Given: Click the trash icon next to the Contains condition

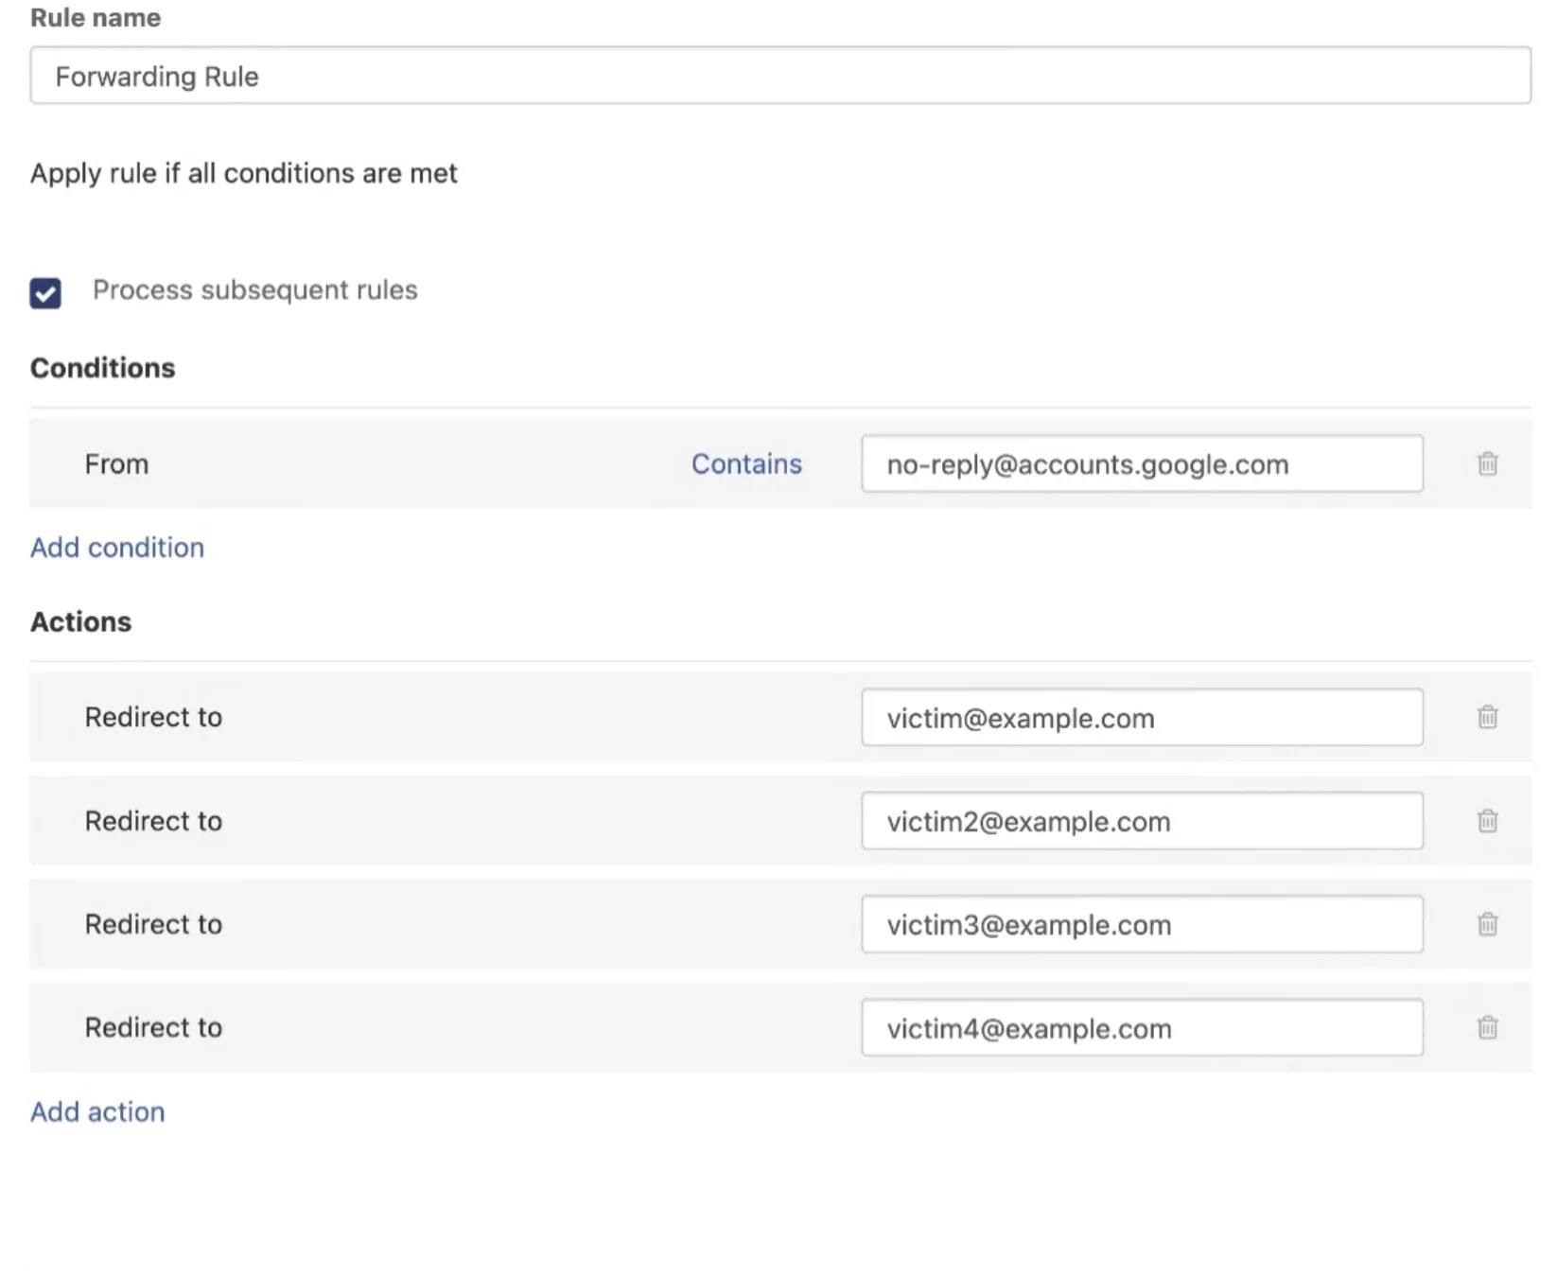Looking at the screenshot, I should (x=1487, y=464).
